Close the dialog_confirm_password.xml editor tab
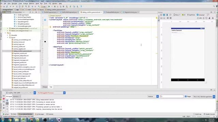Screen dimensions: 218x122 point(102,12)
